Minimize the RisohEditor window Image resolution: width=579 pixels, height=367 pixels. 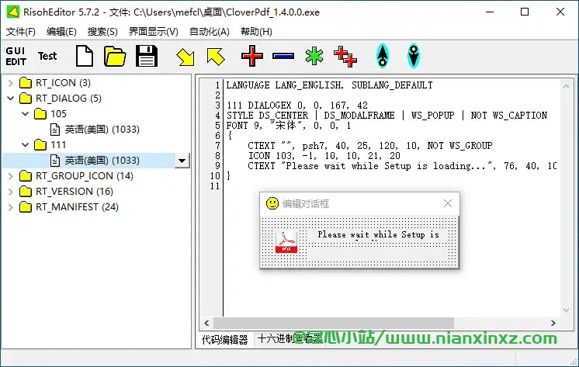tap(490, 12)
